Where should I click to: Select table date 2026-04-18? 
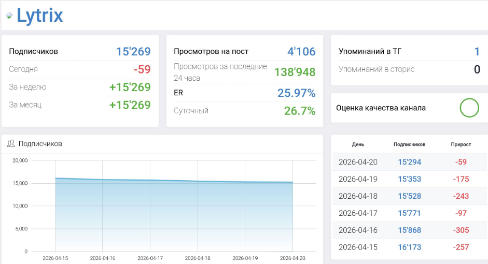pyautogui.click(x=358, y=196)
